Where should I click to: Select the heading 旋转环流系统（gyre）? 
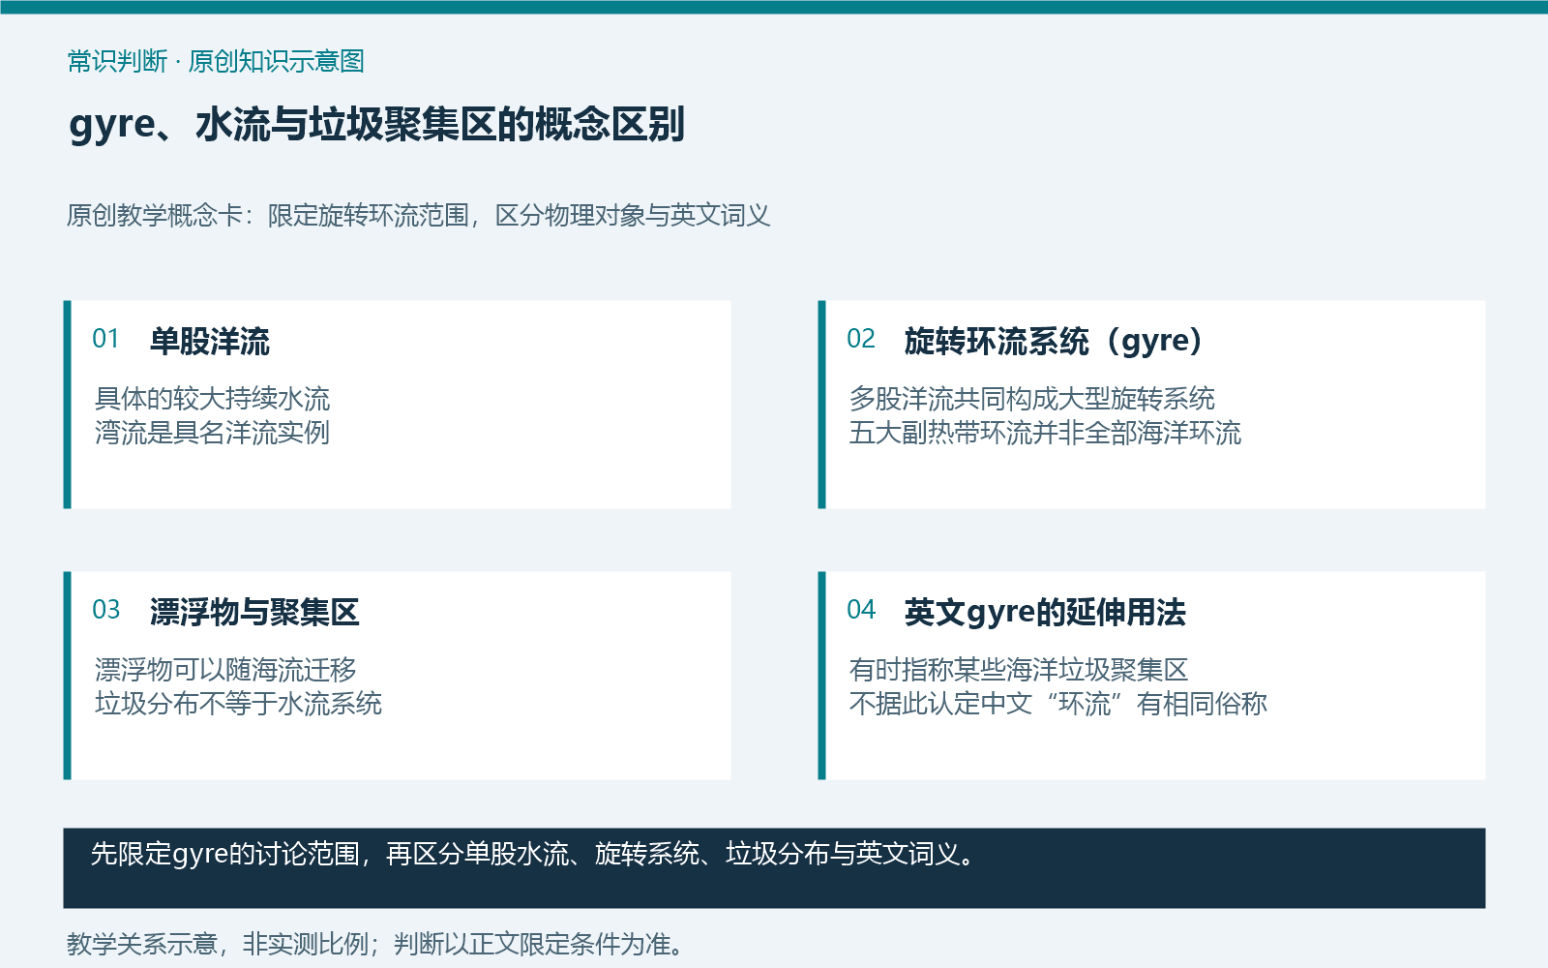1055,341
